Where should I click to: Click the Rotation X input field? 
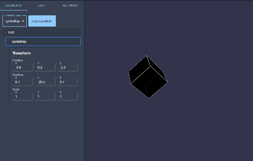click(x=23, y=82)
